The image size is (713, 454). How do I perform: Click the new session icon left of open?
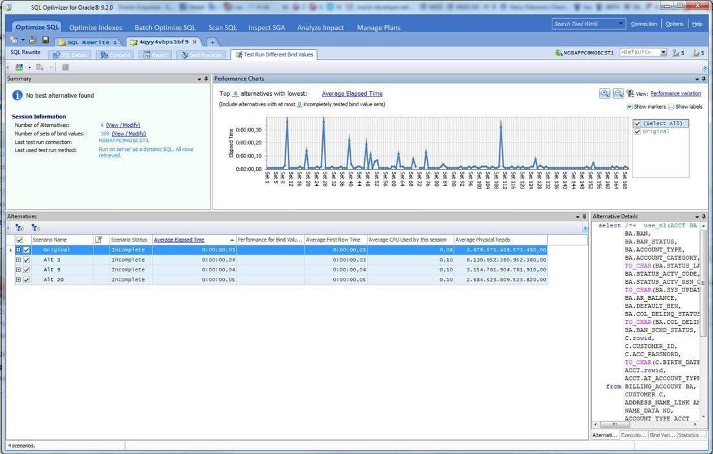(x=14, y=40)
